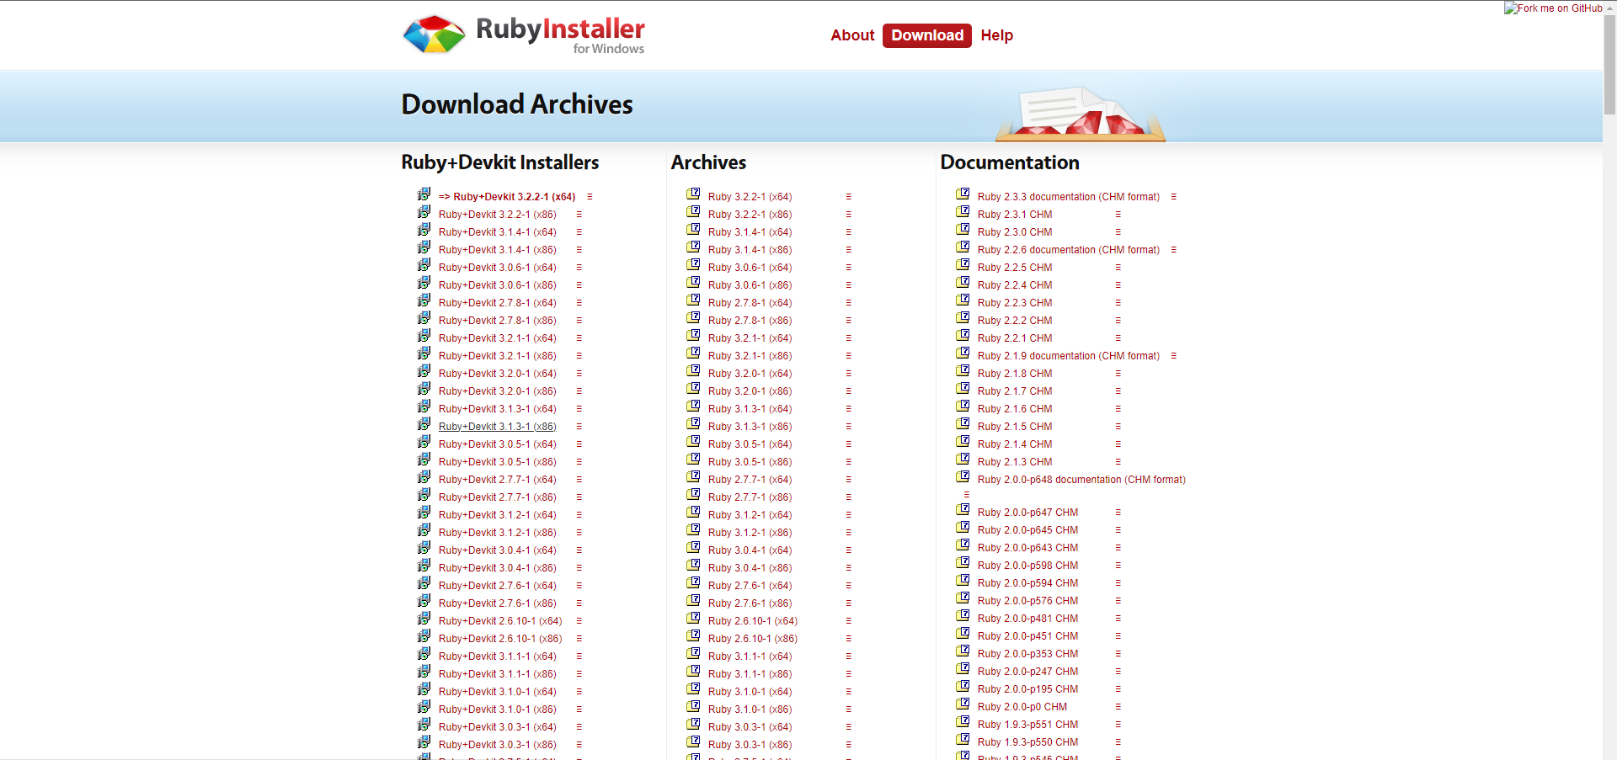The image size is (1617, 760).
Task: Show checksum for Ruby+Devkit 3.1.1-1 (x64)
Action: point(579,656)
